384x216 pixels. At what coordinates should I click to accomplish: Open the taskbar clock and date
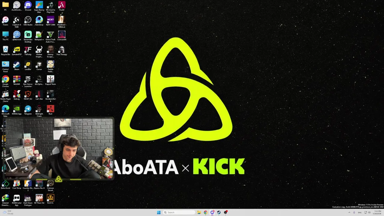[377, 212]
